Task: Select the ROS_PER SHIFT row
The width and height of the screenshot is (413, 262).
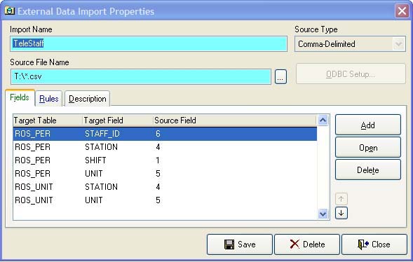Action: pyautogui.click(x=165, y=160)
